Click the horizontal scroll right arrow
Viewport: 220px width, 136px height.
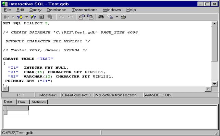[208, 89]
